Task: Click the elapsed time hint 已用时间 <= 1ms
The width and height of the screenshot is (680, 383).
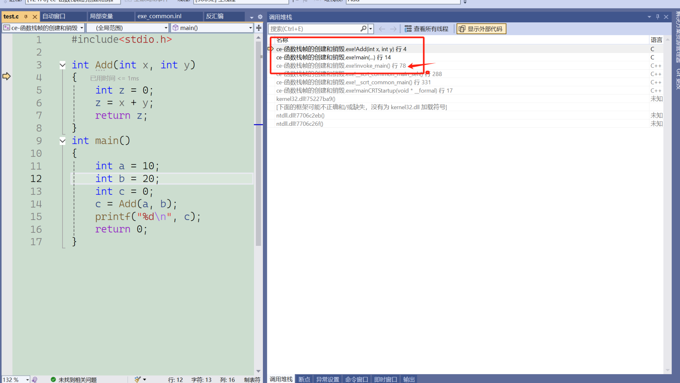Action: (x=114, y=78)
